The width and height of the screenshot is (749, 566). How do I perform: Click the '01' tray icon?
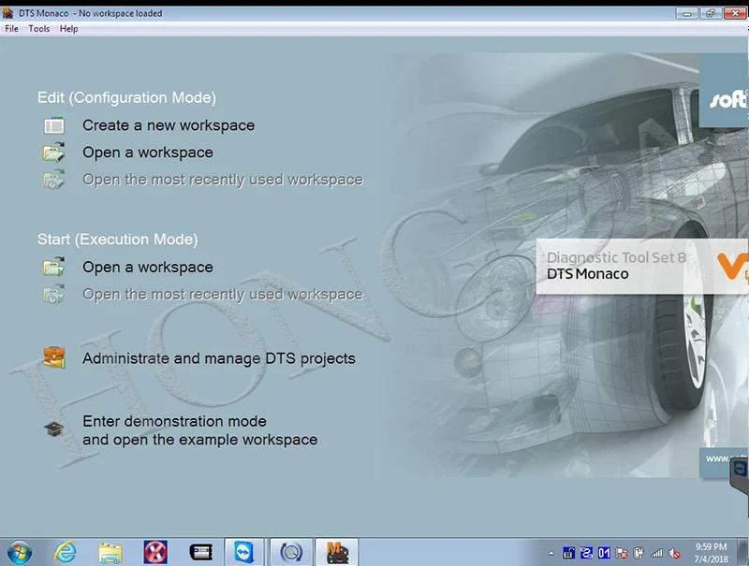click(604, 553)
